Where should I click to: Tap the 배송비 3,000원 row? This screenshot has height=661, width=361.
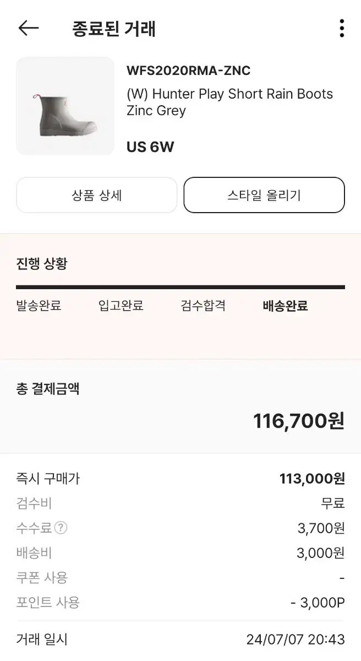pyautogui.click(x=180, y=553)
